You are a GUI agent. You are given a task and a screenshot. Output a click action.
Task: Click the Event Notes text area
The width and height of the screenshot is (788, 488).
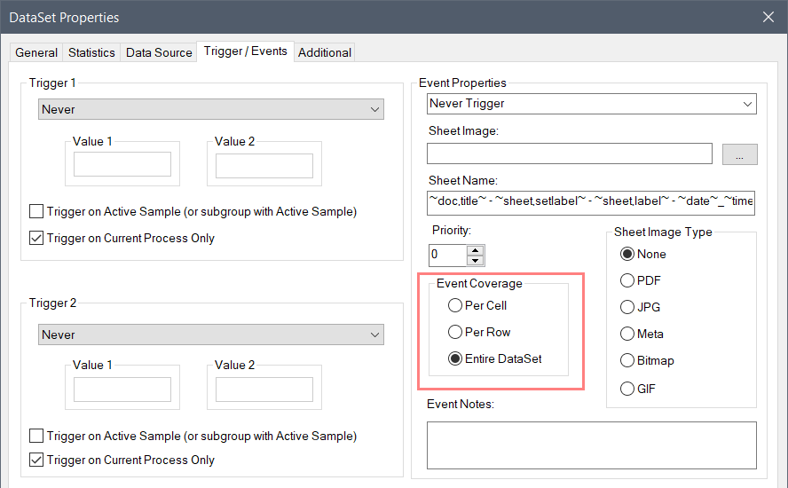coord(591,445)
